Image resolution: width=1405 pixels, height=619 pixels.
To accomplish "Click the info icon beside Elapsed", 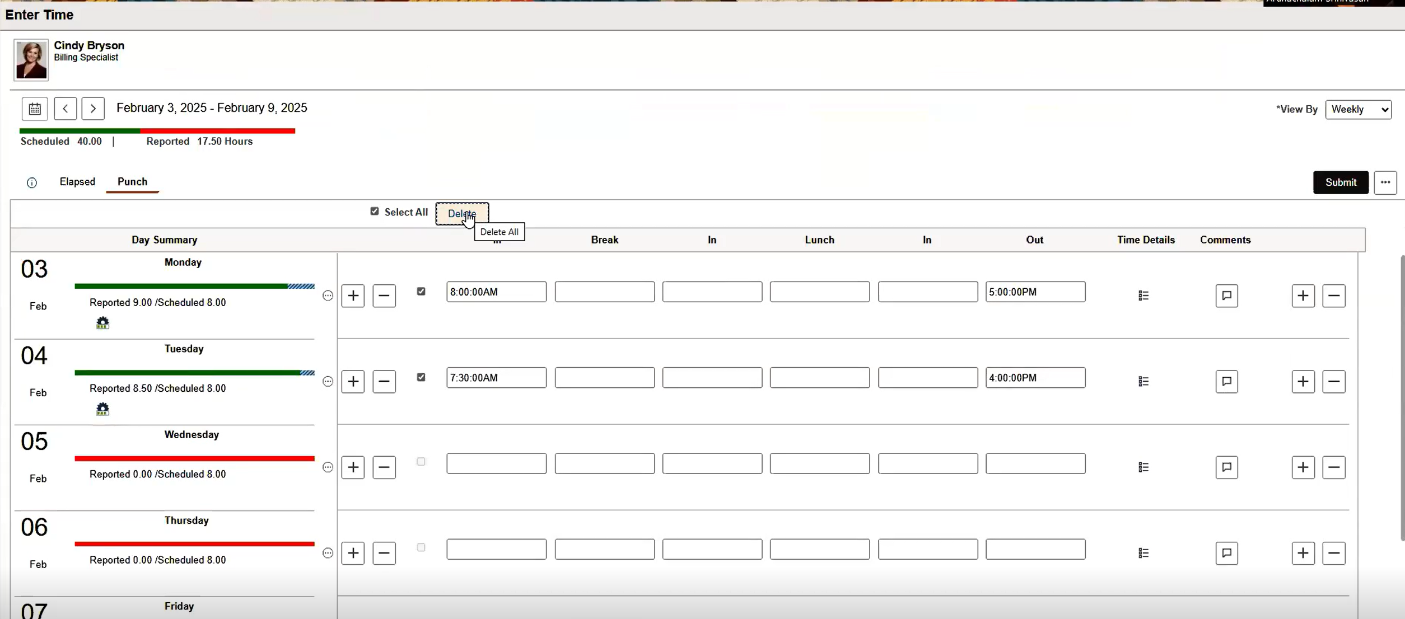I will tap(32, 182).
